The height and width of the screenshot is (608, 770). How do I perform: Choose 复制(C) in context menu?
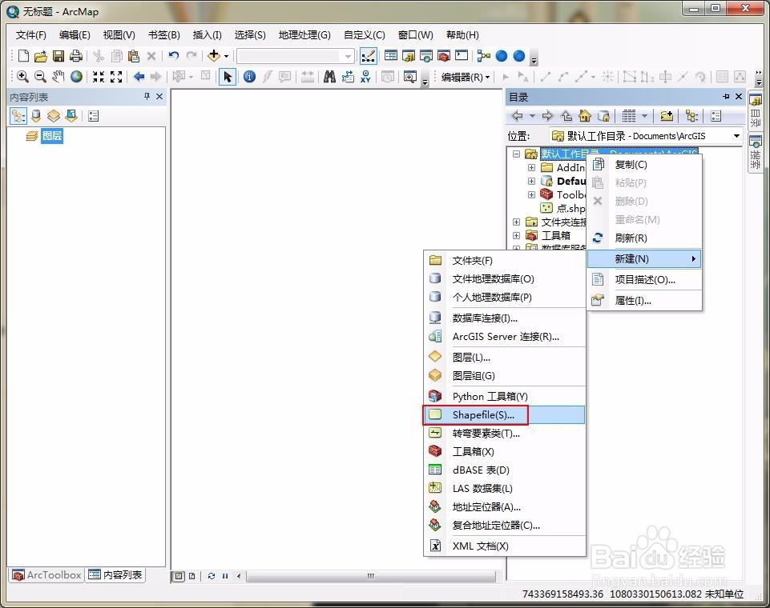[x=644, y=165]
